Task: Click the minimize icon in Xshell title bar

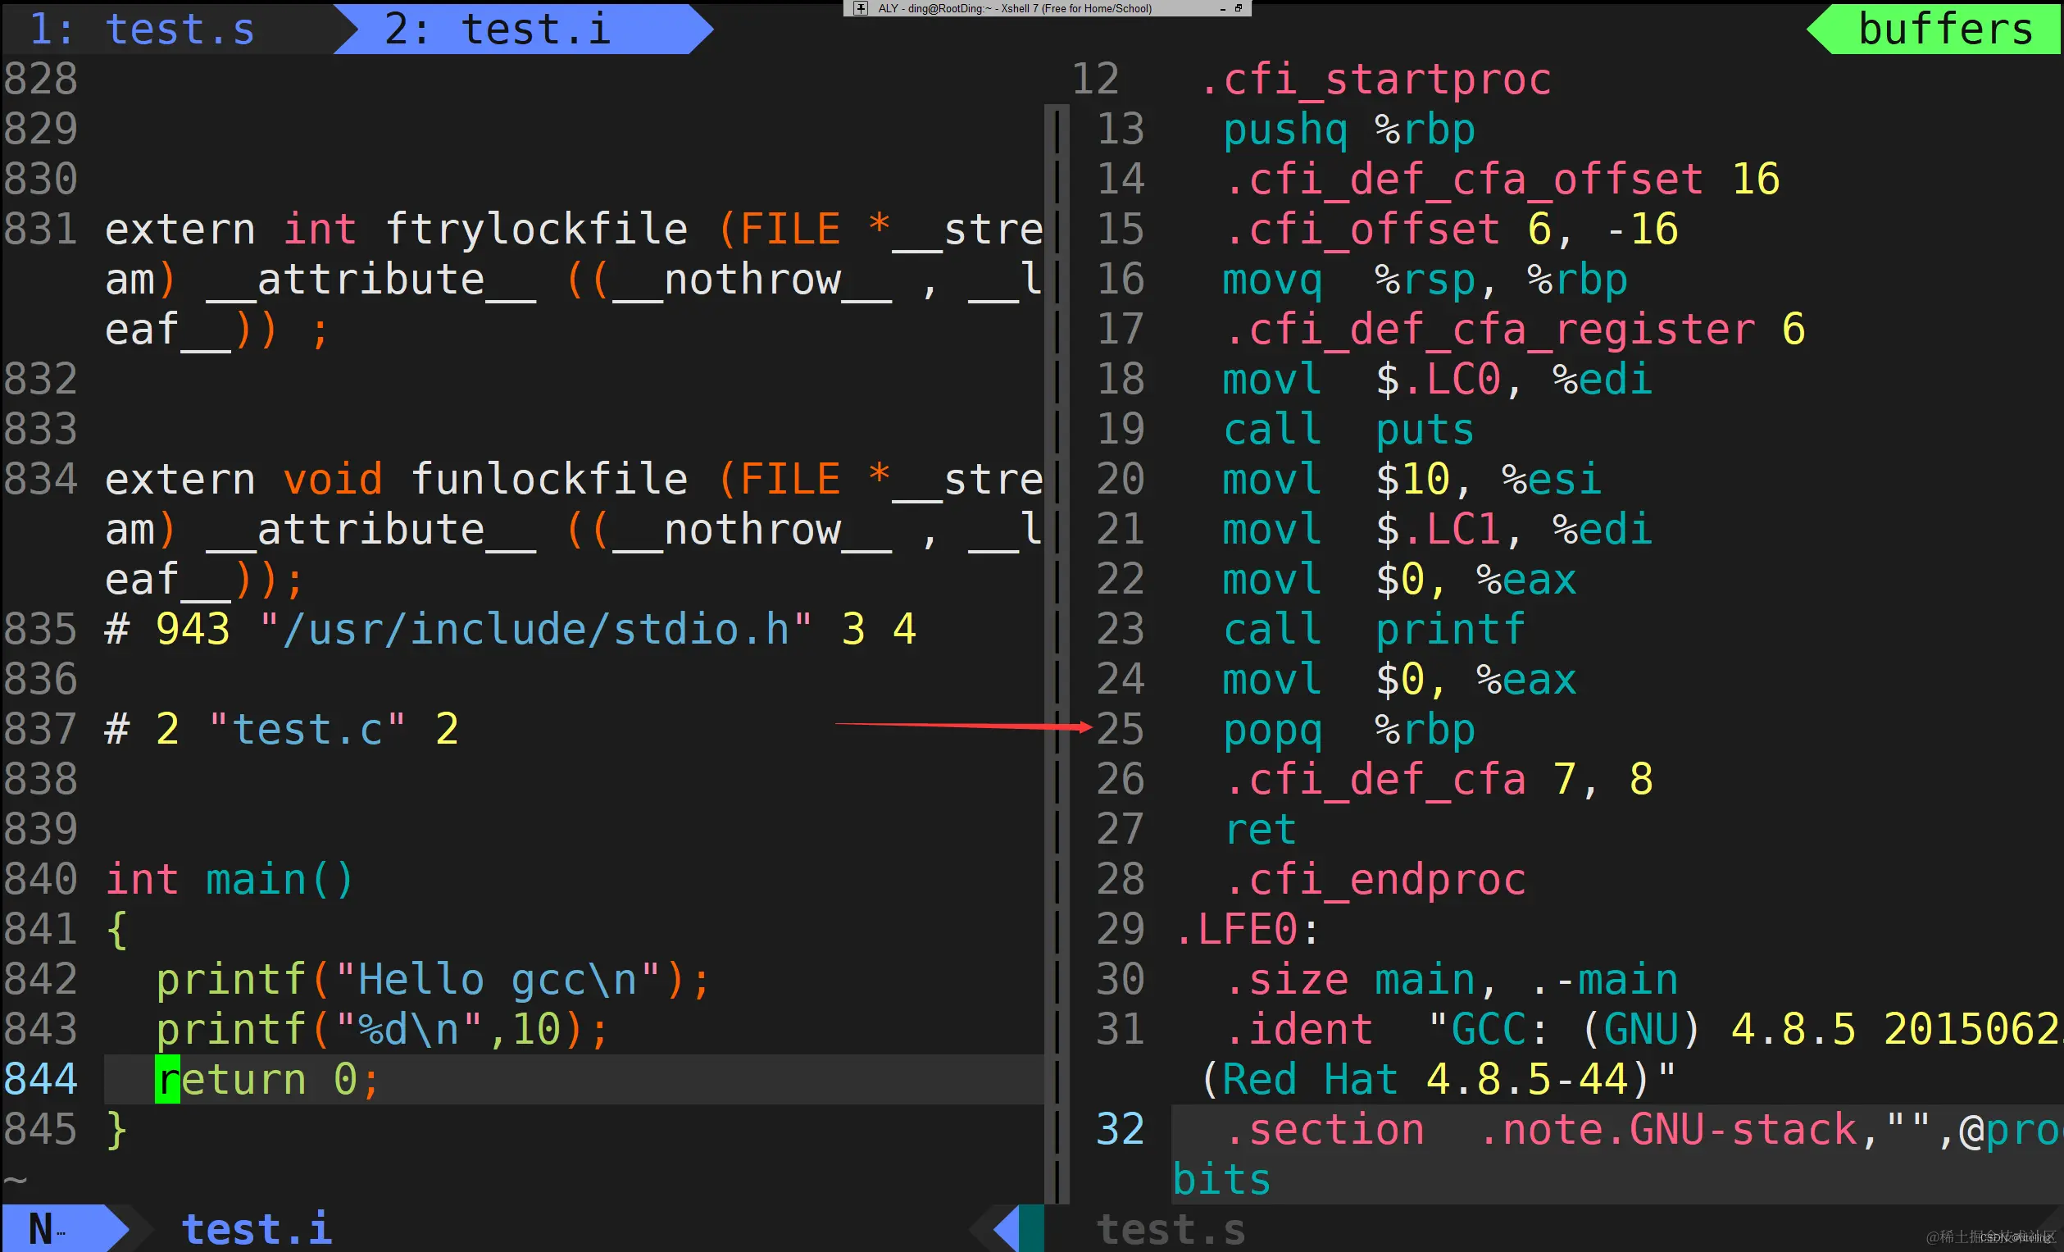Action: tap(1223, 8)
